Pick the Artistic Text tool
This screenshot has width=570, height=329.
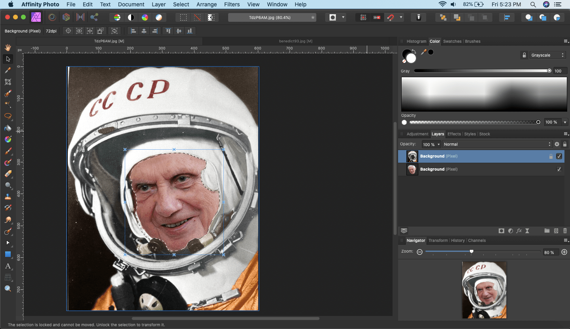click(x=8, y=266)
